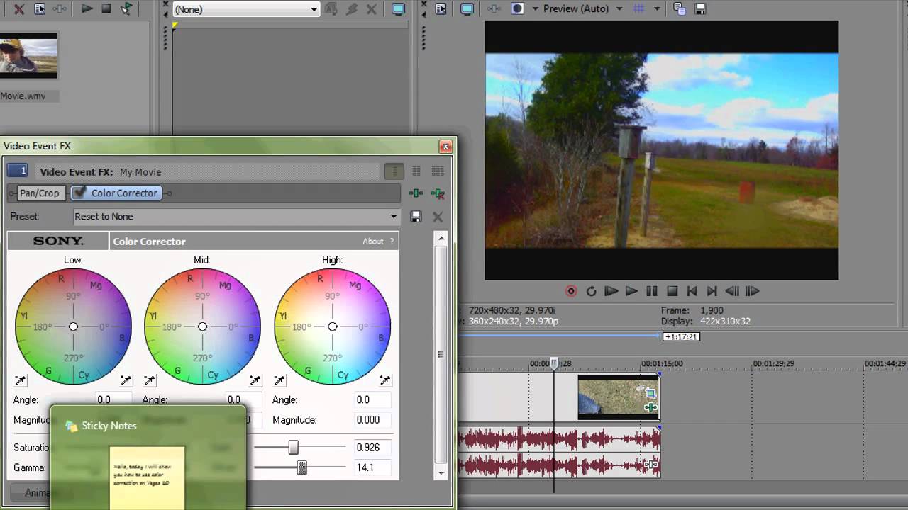Open Video Output FX in preview toolbar
The height and width of the screenshot is (510, 908).
[494, 9]
